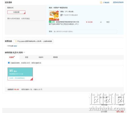Screen dimensions: 127x113
Task: Focus the 留言 message input field
Action: [85, 32]
